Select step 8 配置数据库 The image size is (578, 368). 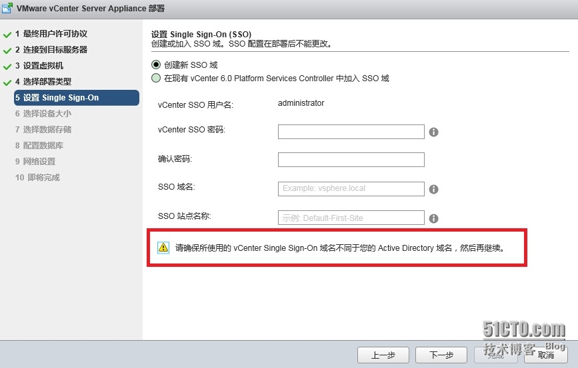pyautogui.click(x=39, y=146)
